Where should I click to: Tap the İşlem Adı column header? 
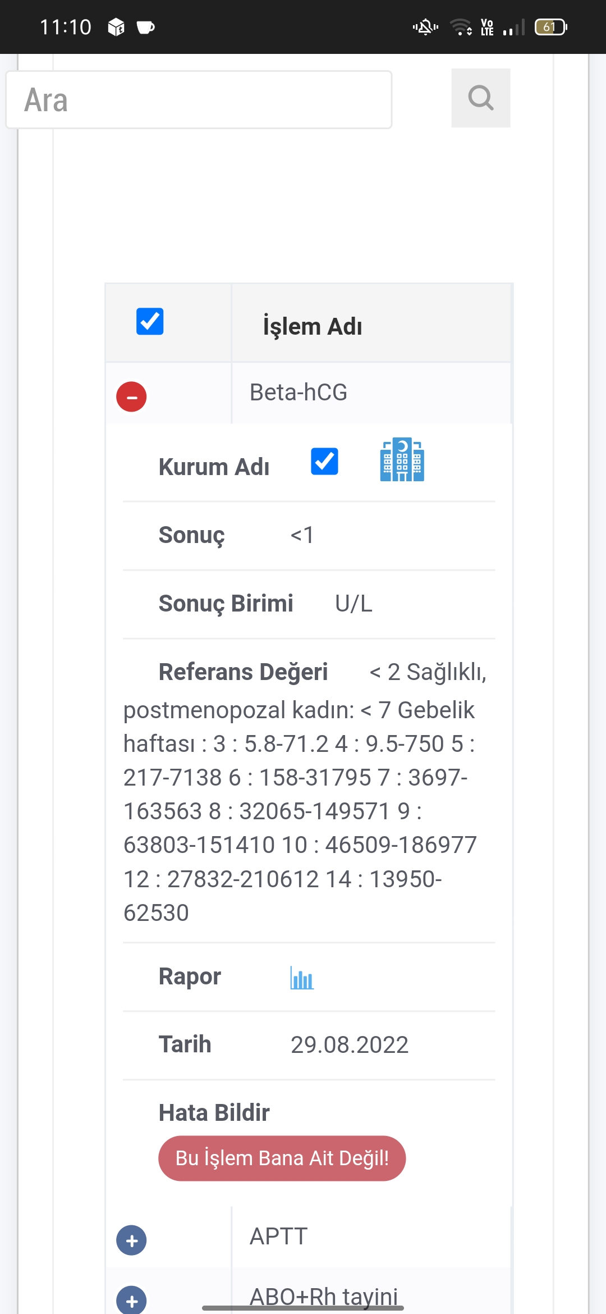[x=313, y=326]
